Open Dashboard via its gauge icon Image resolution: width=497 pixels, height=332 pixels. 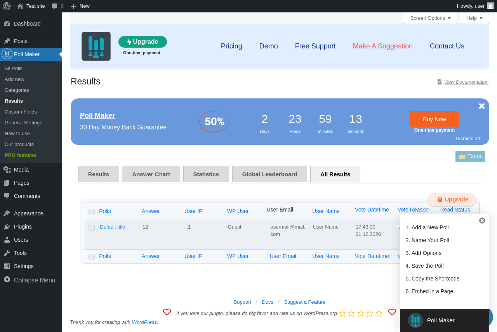point(7,24)
